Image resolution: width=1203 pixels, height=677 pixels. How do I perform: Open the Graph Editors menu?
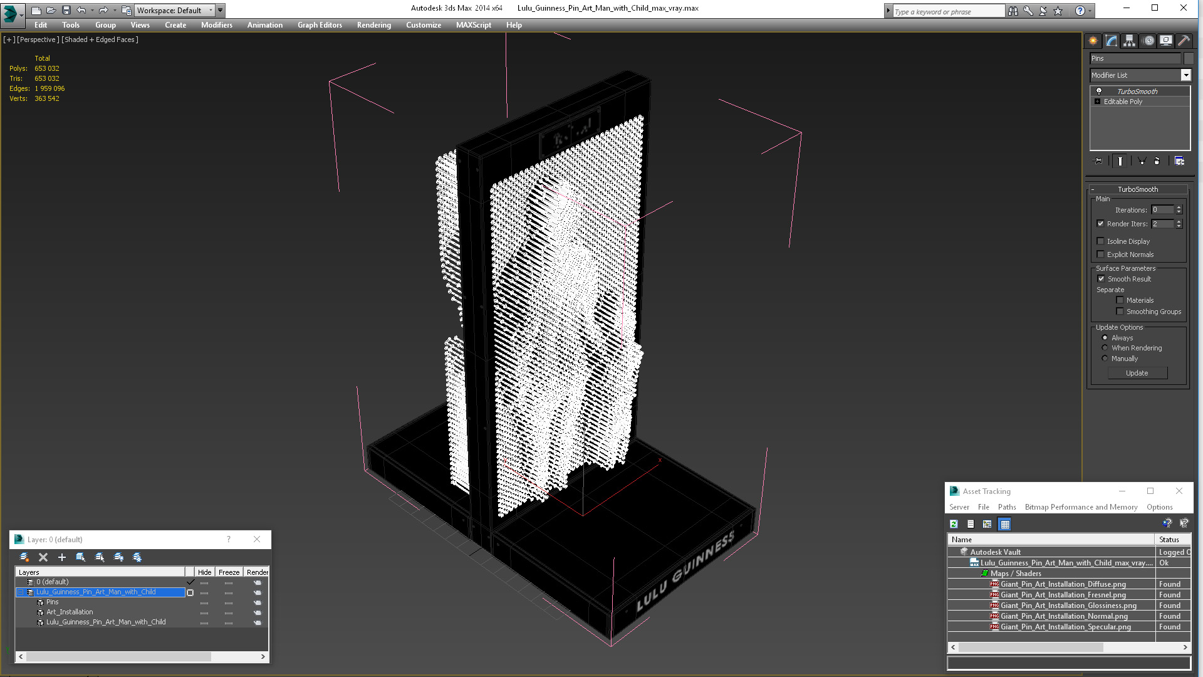pyautogui.click(x=320, y=25)
